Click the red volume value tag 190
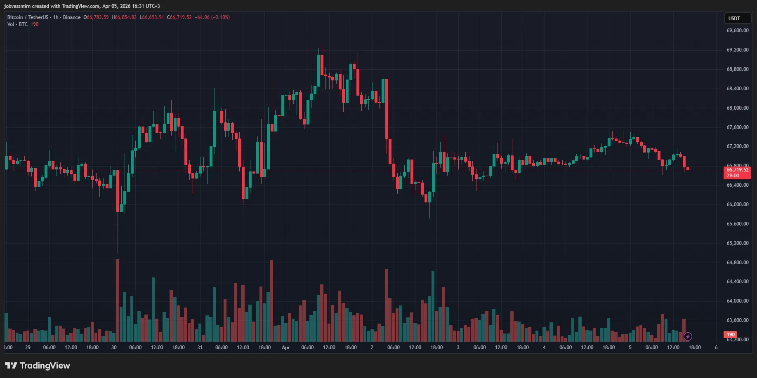Image resolution: width=757 pixels, height=378 pixels. pyautogui.click(x=731, y=335)
